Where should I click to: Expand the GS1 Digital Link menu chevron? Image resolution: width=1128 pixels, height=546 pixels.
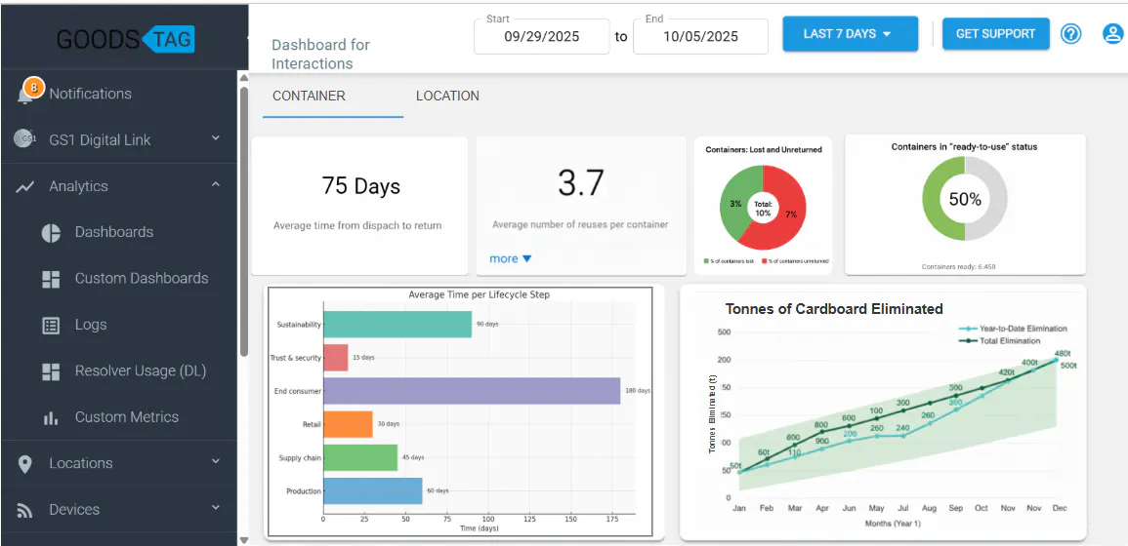click(x=216, y=138)
